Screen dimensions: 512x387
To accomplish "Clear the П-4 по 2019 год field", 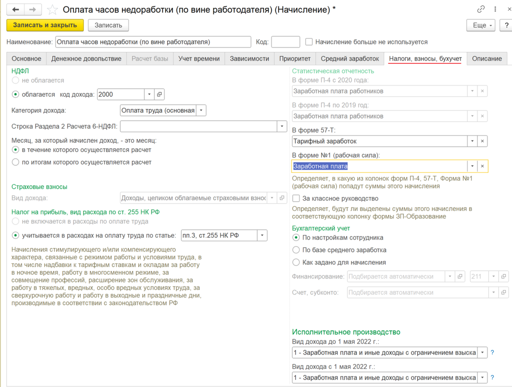I will pos(482,116).
